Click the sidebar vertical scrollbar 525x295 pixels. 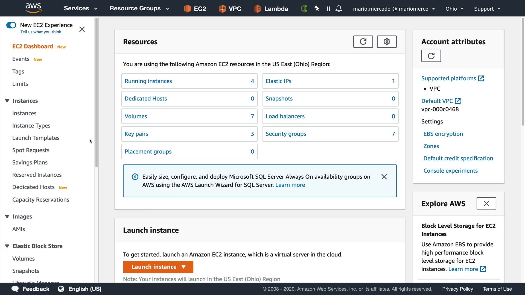[x=96, y=93]
